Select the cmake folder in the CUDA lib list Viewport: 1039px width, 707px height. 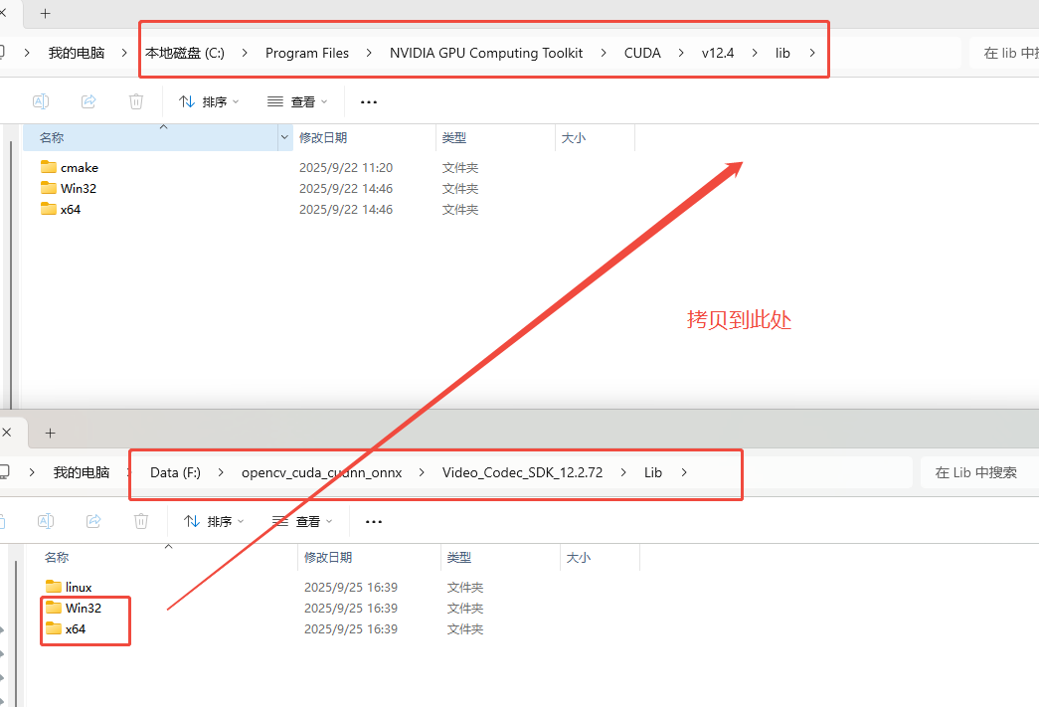[x=79, y=167]
